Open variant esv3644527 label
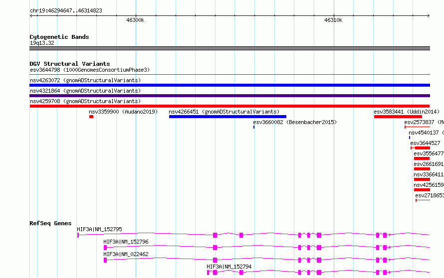 tap(425, 143)
